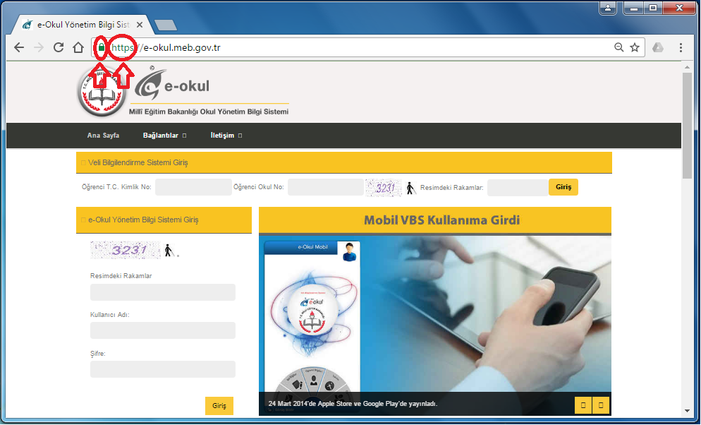Image resolution: width=701 pixels, height=425 pixels.
Task: Click the captcha image in Yönetim login panel
Action: tap(126, 250)
